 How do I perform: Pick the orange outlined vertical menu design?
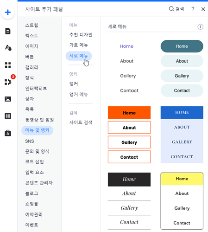point(129,135)
